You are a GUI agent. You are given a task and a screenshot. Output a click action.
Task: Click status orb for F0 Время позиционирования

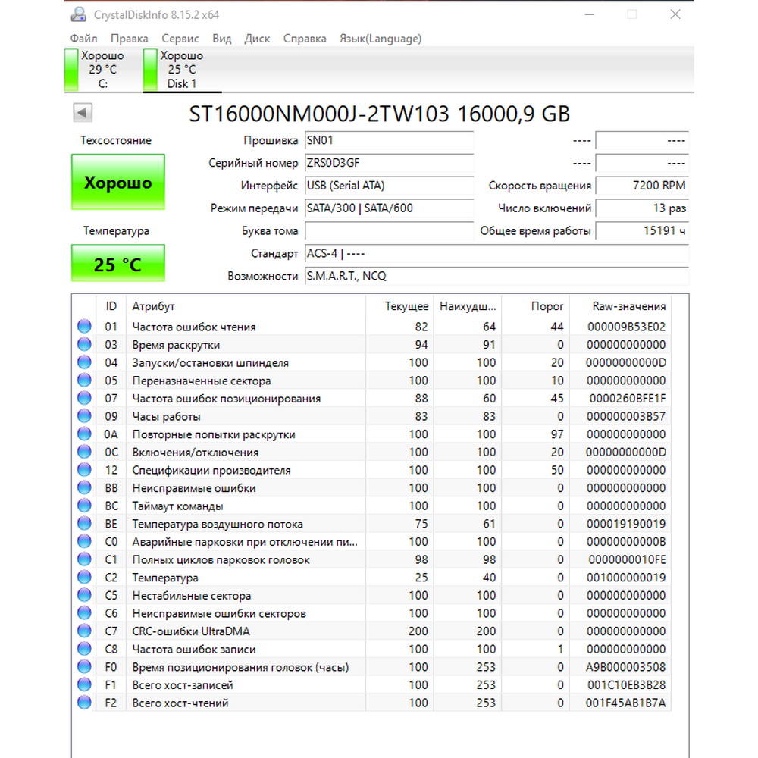pos(84,666)
